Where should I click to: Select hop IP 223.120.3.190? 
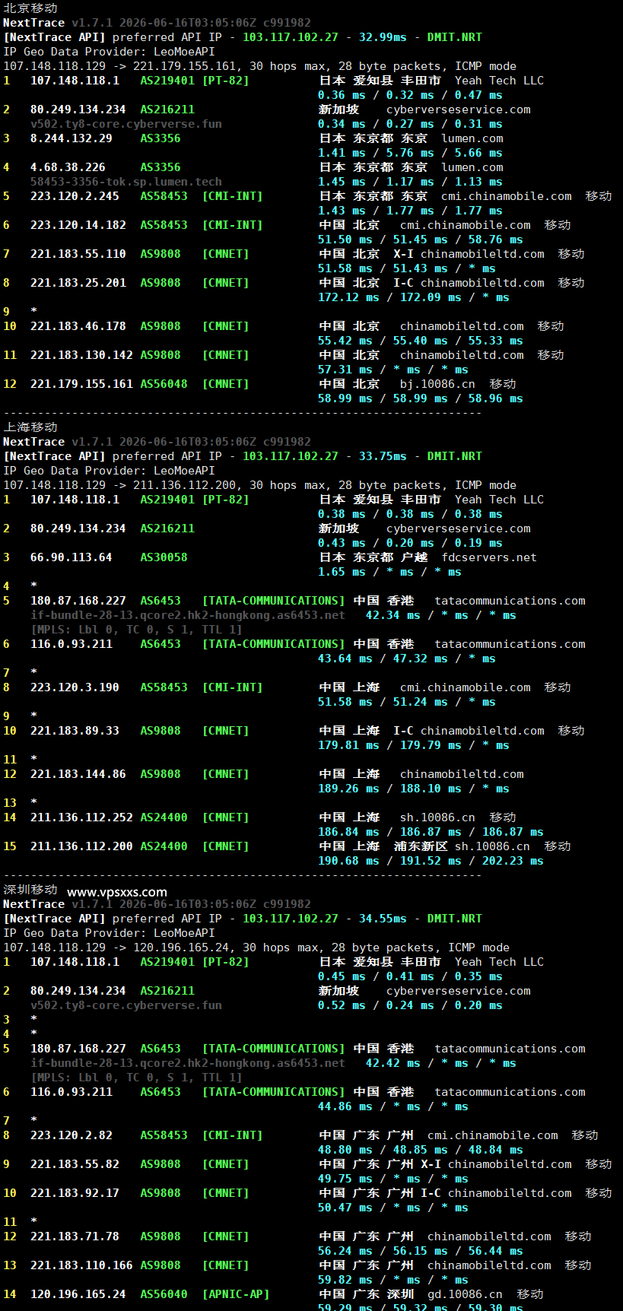(75, 687)
